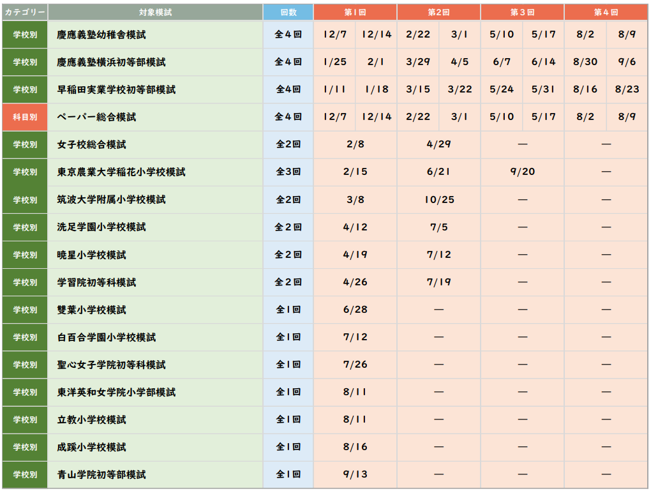Click date 8/16 for 成蹊小学校模試

(355, 446)
